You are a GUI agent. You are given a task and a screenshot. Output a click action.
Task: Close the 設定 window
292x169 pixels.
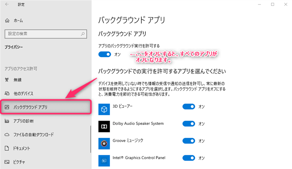(286, 4)
